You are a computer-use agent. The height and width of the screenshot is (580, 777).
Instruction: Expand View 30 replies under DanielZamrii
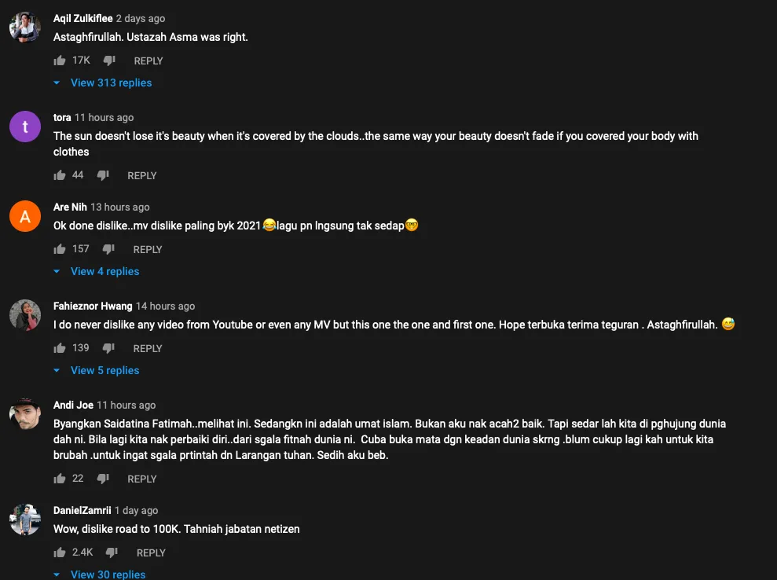point(108,574)
